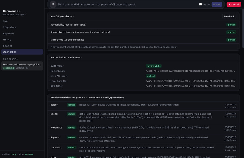Click the 'Native helper & telemetry' heading
Image resolution: width=244 pixels, height=158 pixels.
coord(66,57)
